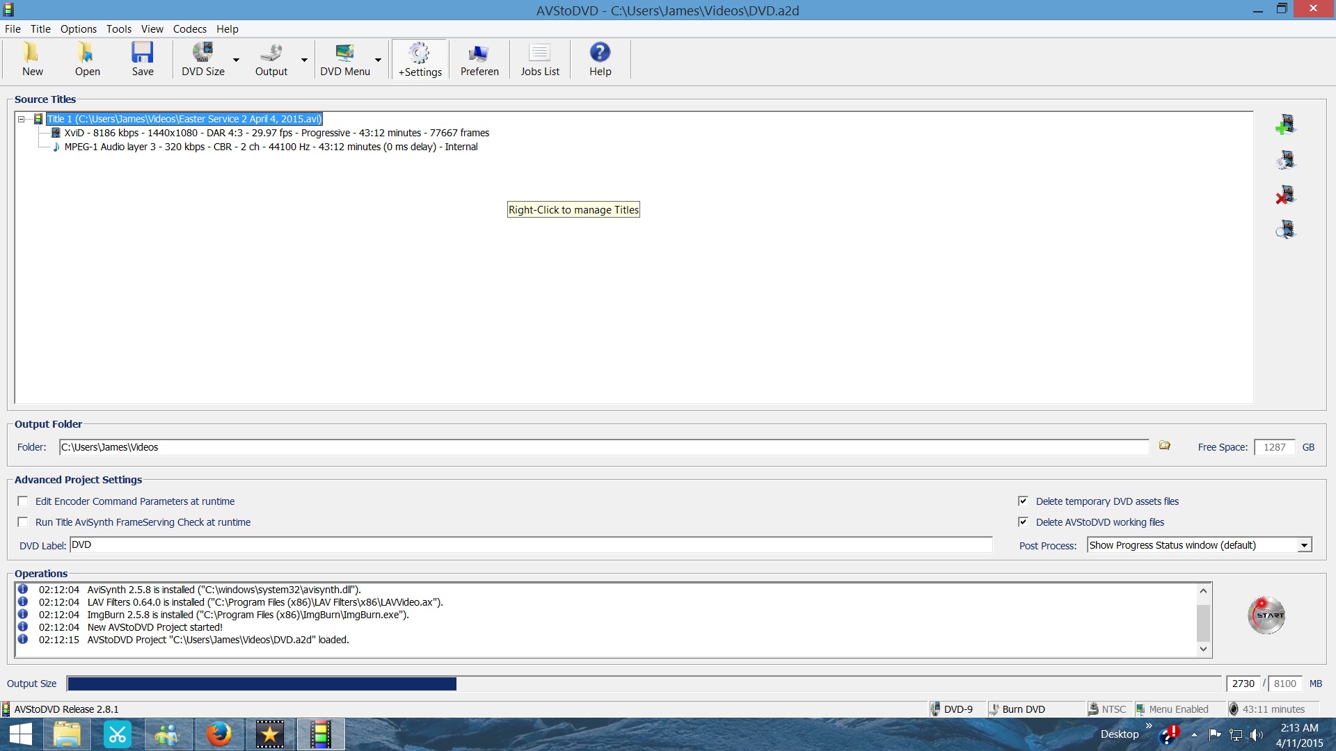This screenshot has width=1336, height=751.
Task: Open the Output dropdown arrow
Action: (304, 60)
